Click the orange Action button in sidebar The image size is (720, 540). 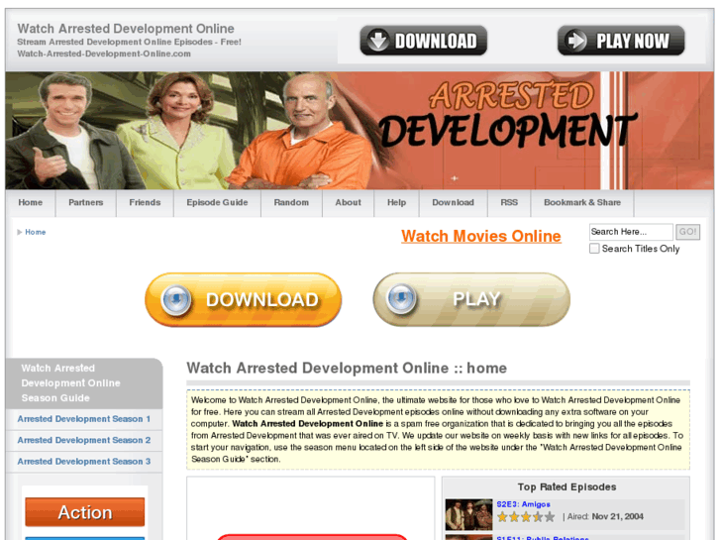[85, 512]
